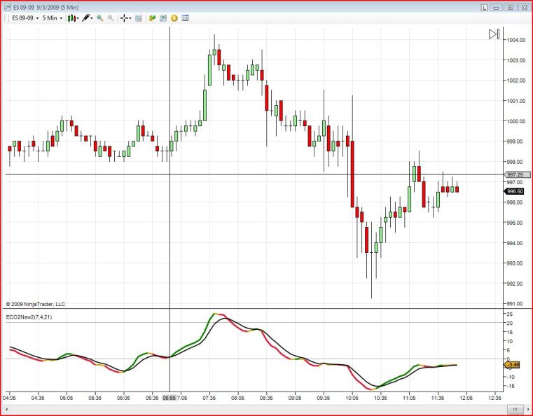Click the zoom in magnifier icon
The width and height of the screenshot is (533, 416).
coord(100,18)
